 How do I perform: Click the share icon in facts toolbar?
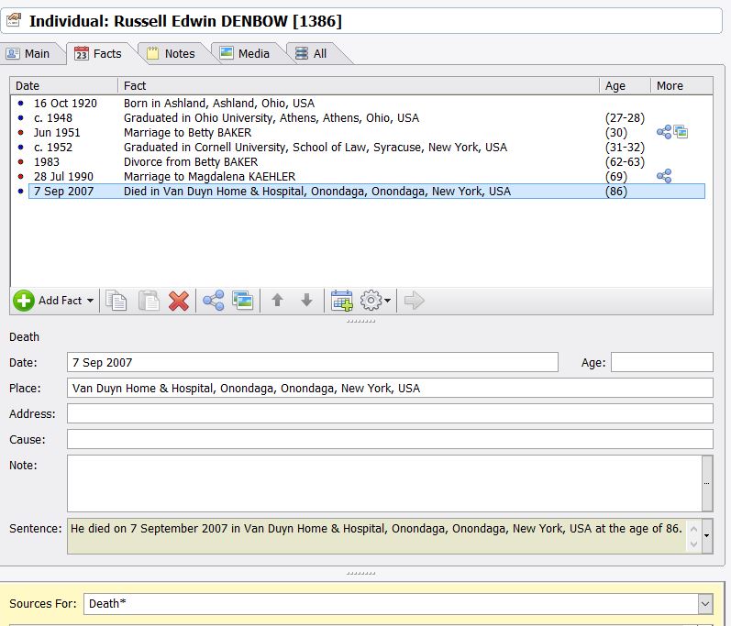pyautogui.click(x=213, y=301)
